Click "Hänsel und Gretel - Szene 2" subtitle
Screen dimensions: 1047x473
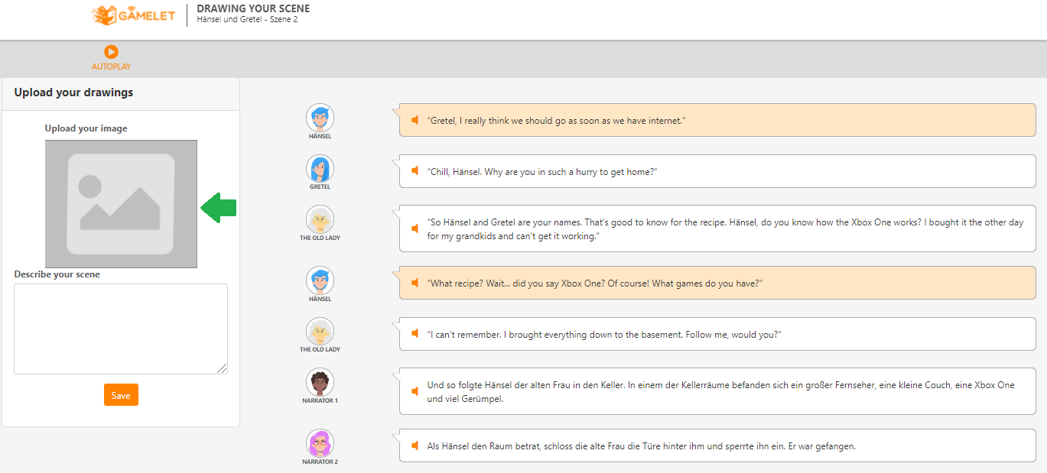pos(247,19)
